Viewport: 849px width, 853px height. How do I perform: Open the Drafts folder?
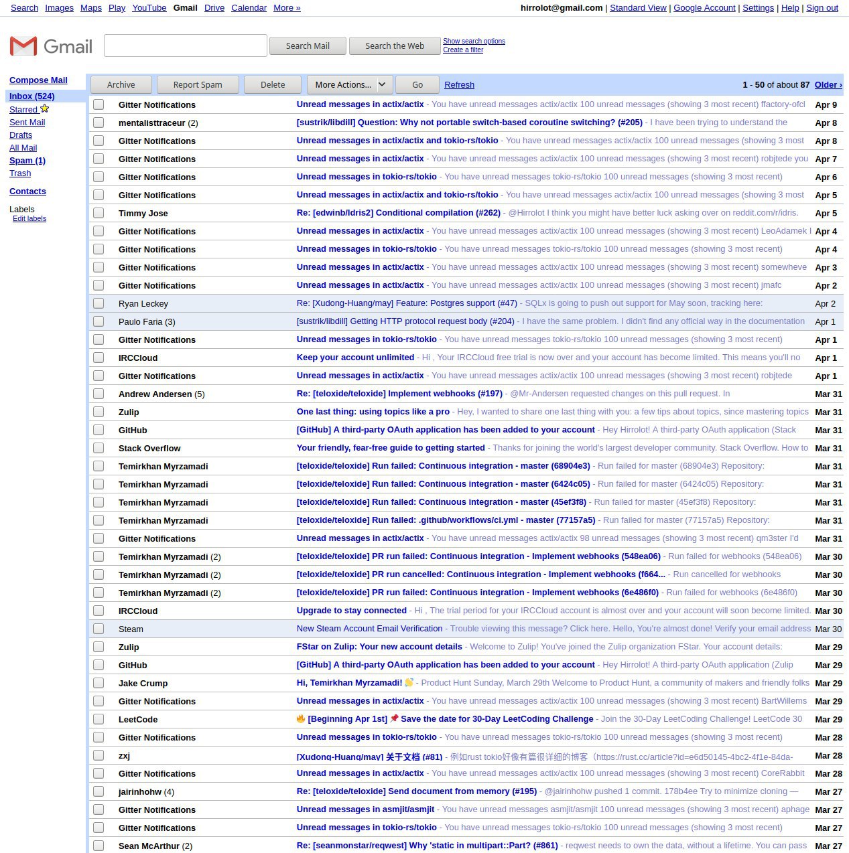[x=21, y=135]
